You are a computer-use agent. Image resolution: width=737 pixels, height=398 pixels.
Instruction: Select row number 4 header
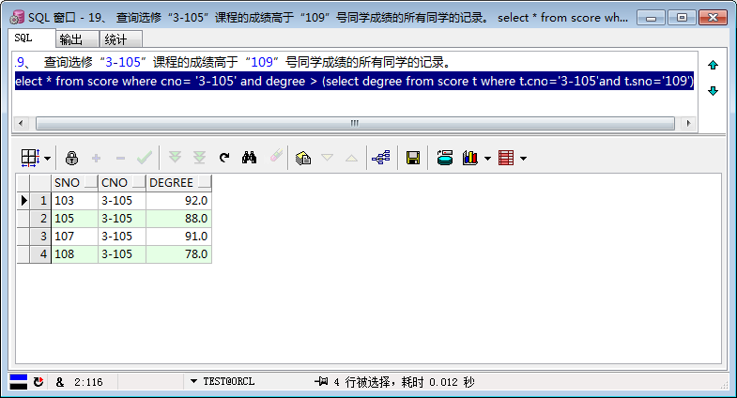41,254
